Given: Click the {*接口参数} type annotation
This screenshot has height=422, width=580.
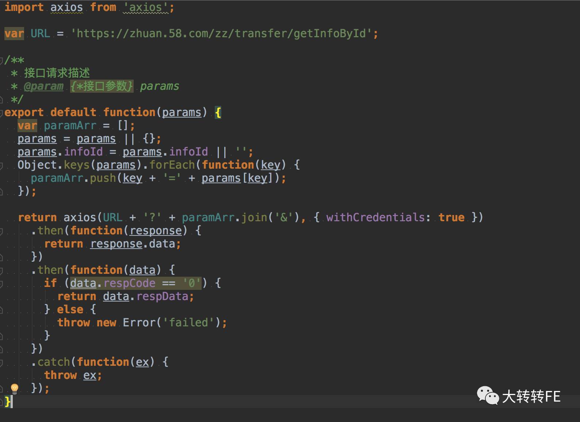Looking at the screenshot, I should coord(102,86).
